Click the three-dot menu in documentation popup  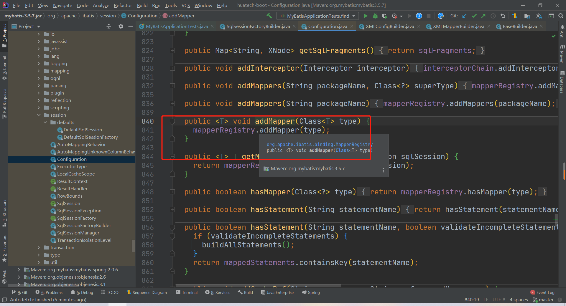tap(383, 170)
